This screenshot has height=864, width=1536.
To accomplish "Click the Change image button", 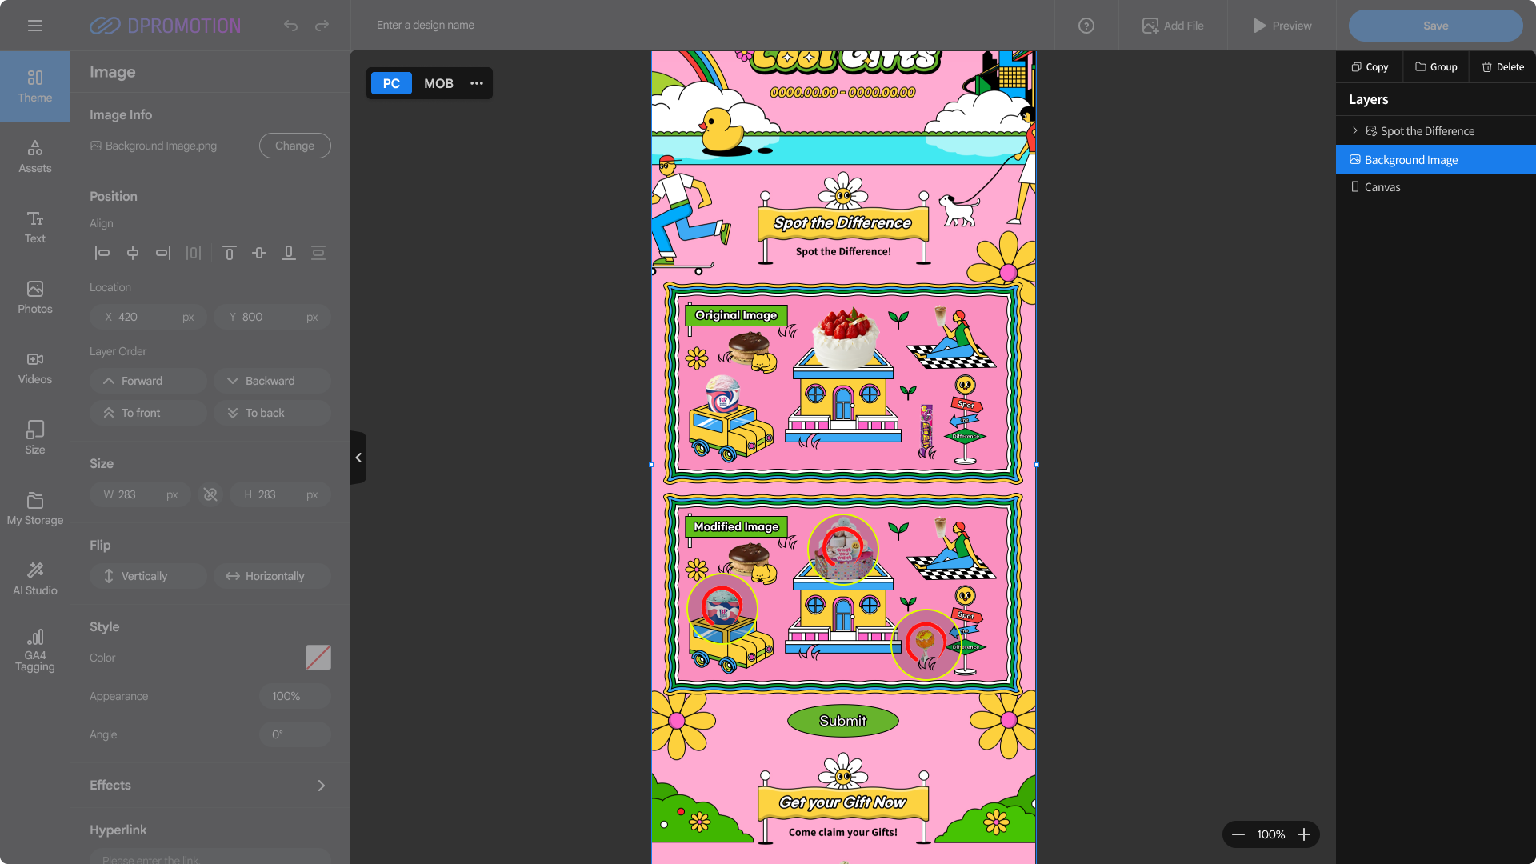I will tap(294, 146).
